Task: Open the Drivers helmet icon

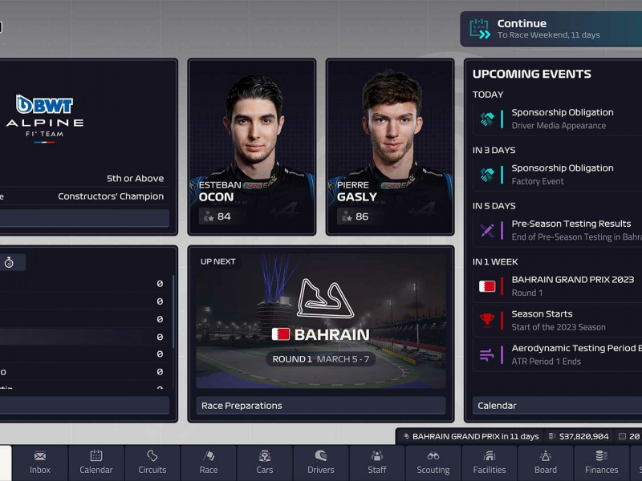Action: (x=320, y=455)
